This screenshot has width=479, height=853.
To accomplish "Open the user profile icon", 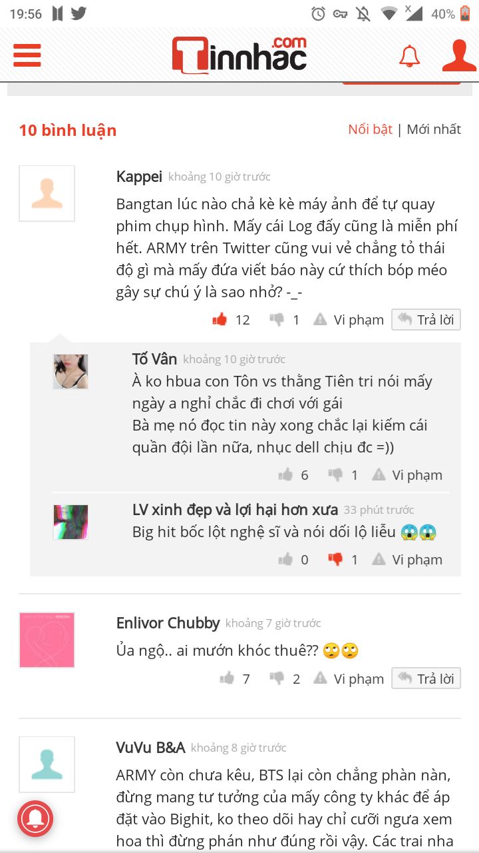I will pyautogui.click(x=459, y=55).
